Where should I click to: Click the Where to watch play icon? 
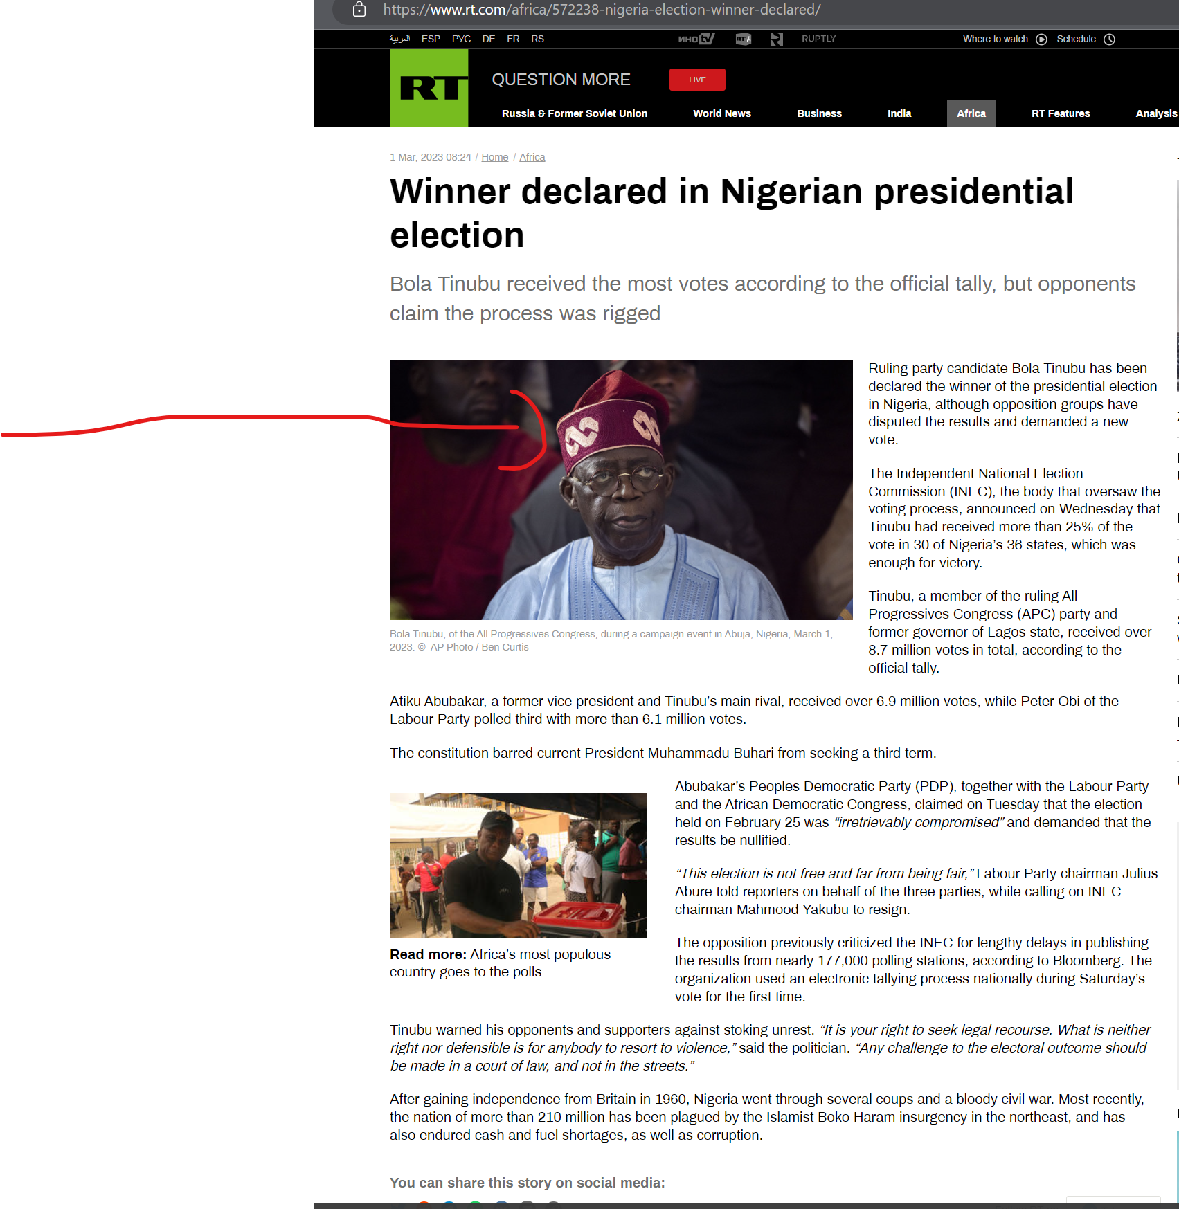1041,39
